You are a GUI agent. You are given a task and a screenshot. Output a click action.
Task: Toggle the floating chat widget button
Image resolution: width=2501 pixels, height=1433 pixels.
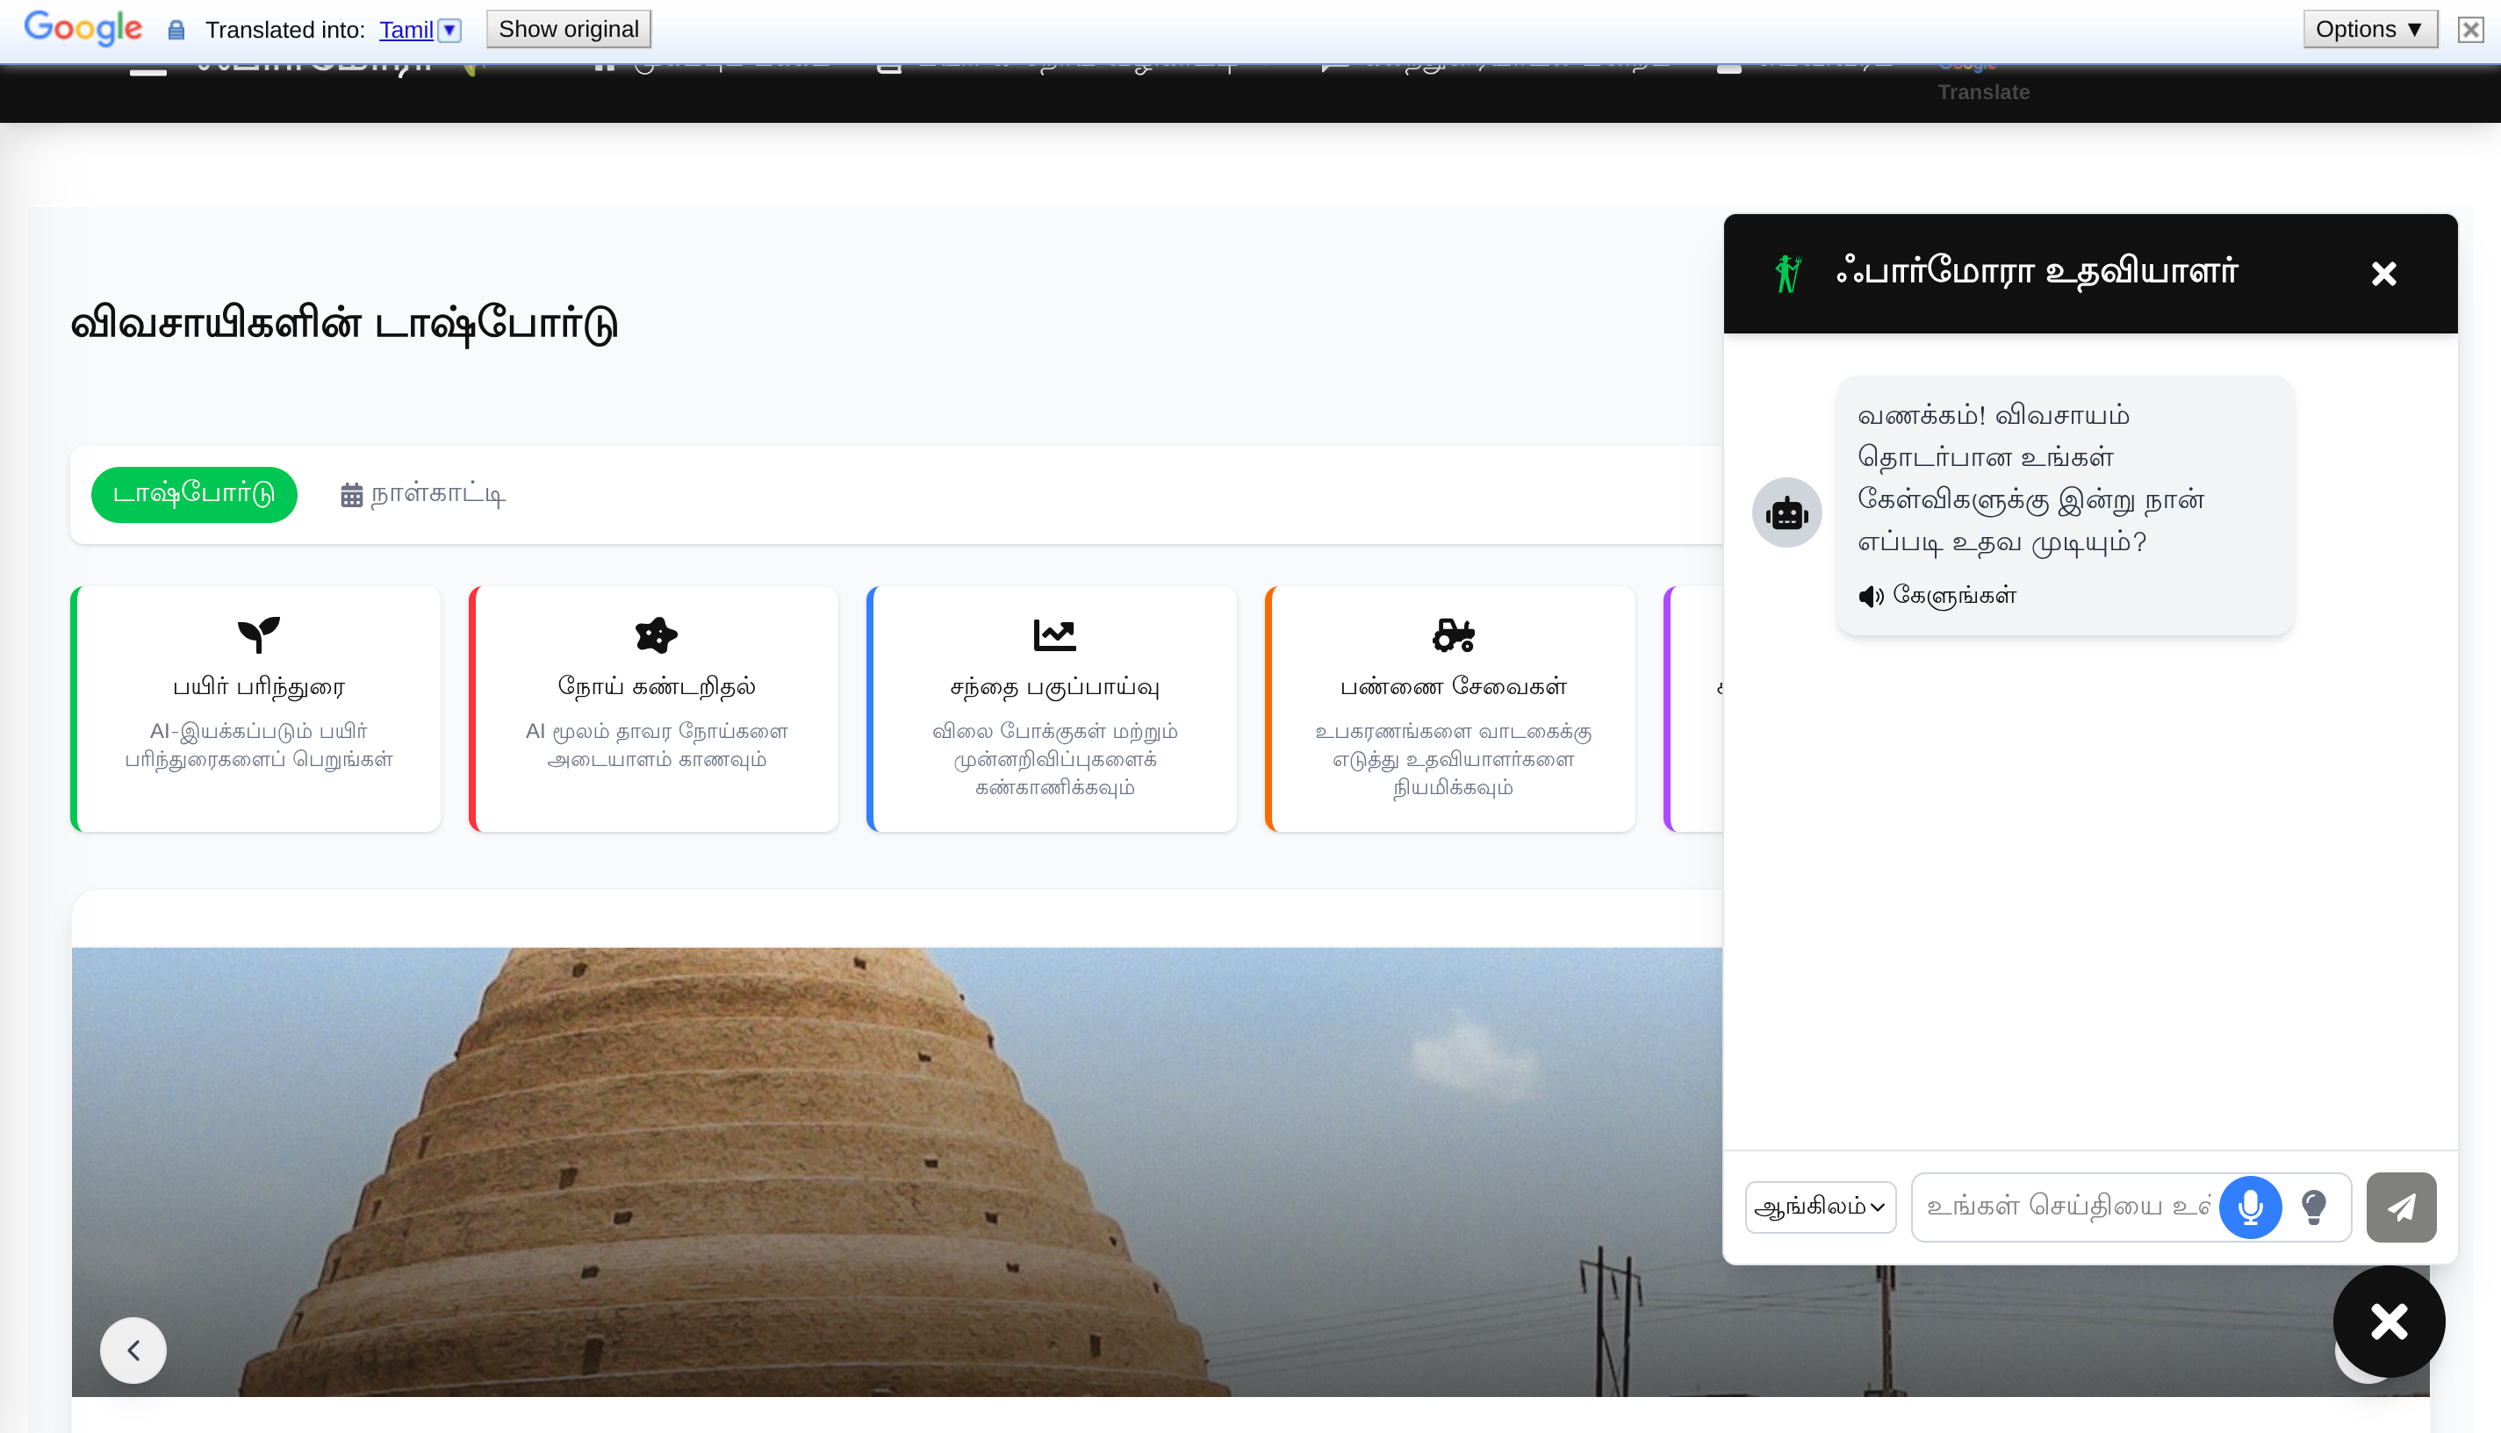click(2389, 1321)
